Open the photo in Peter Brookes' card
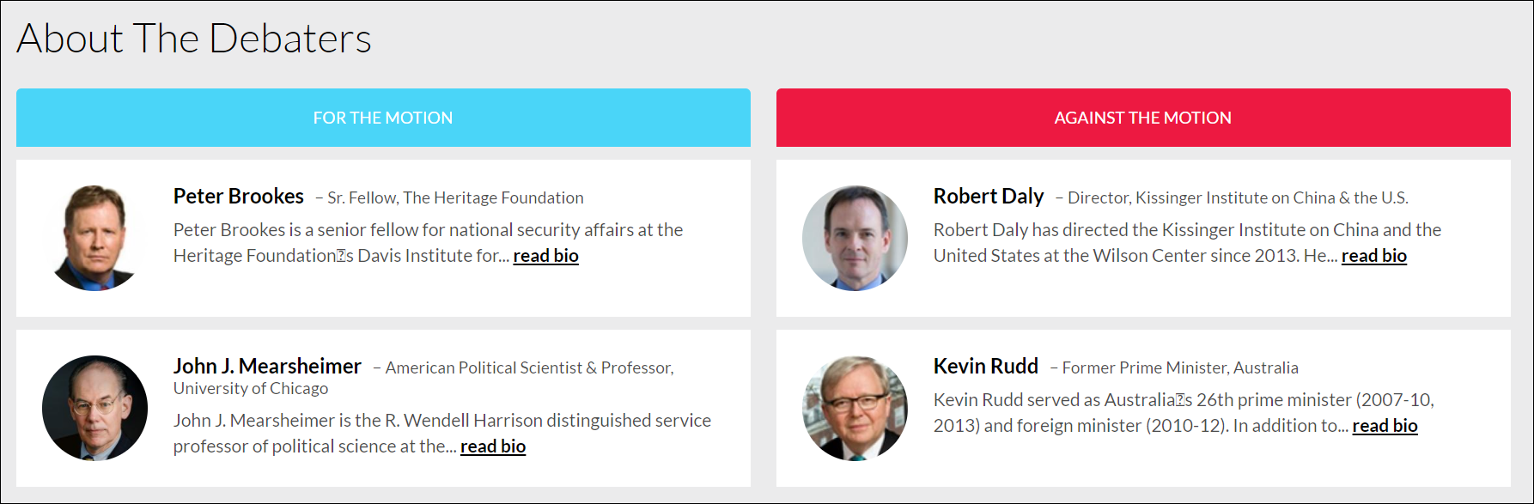The width and height of the screenshot is (1534, 504). (94, 238)
